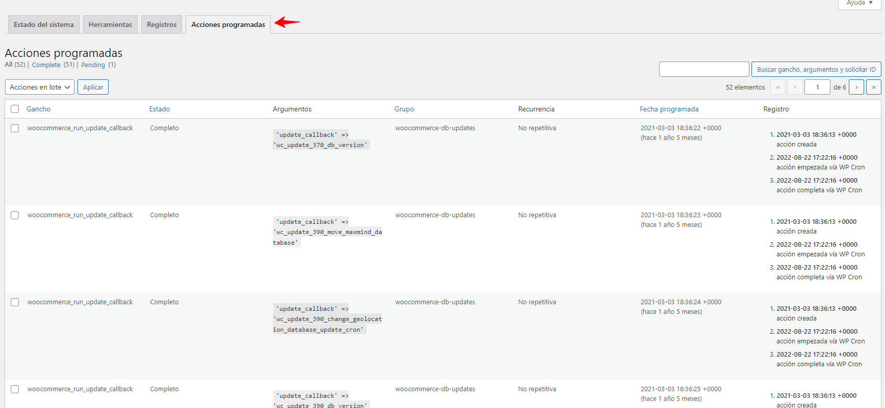Viewport: 885px width, 408px height.
Task: Click the 2021-03-03 18:36:22 scheduled date
Action: [x=681, y=128]
